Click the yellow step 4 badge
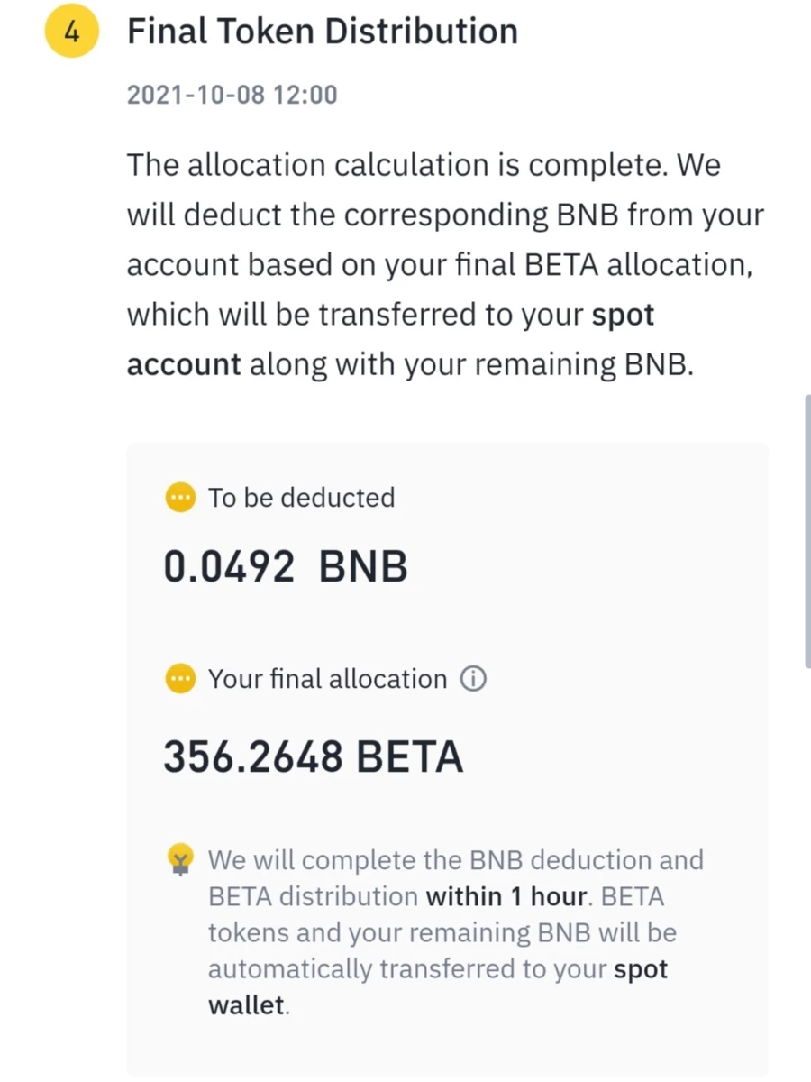Viewport: 811px width, 1082px height. 70,32
